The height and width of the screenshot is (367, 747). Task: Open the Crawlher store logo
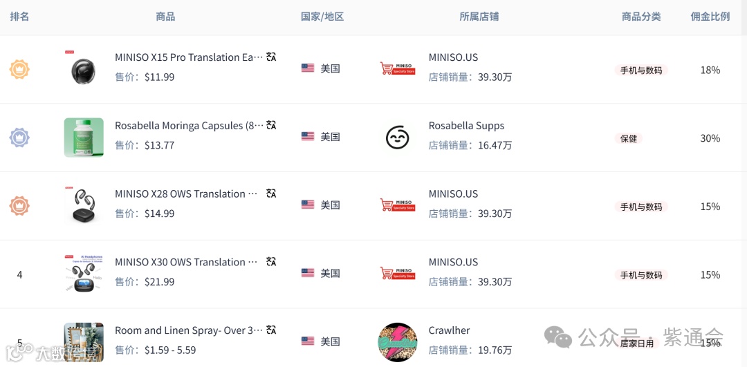click(397, 342)
